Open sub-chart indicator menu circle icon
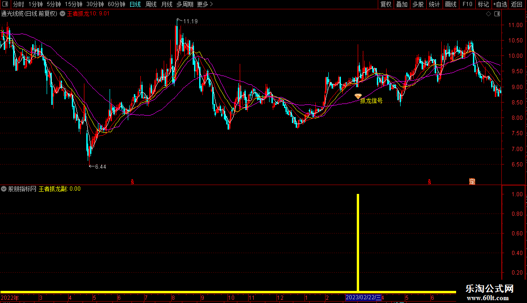527x303 pixels. click(x=4, y=189)
